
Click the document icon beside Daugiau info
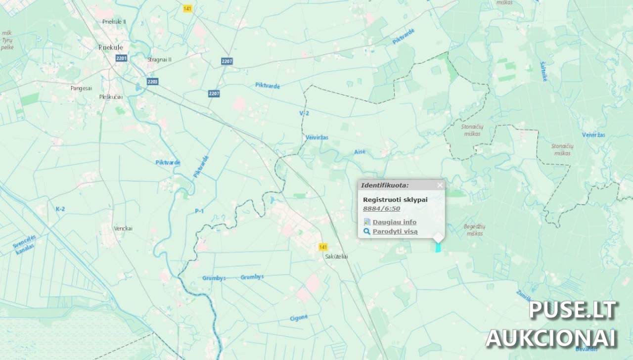point(367,222)
